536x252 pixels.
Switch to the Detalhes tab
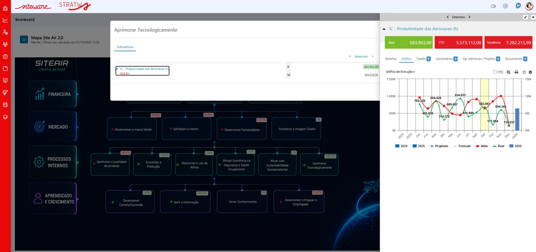coord(391,58)
